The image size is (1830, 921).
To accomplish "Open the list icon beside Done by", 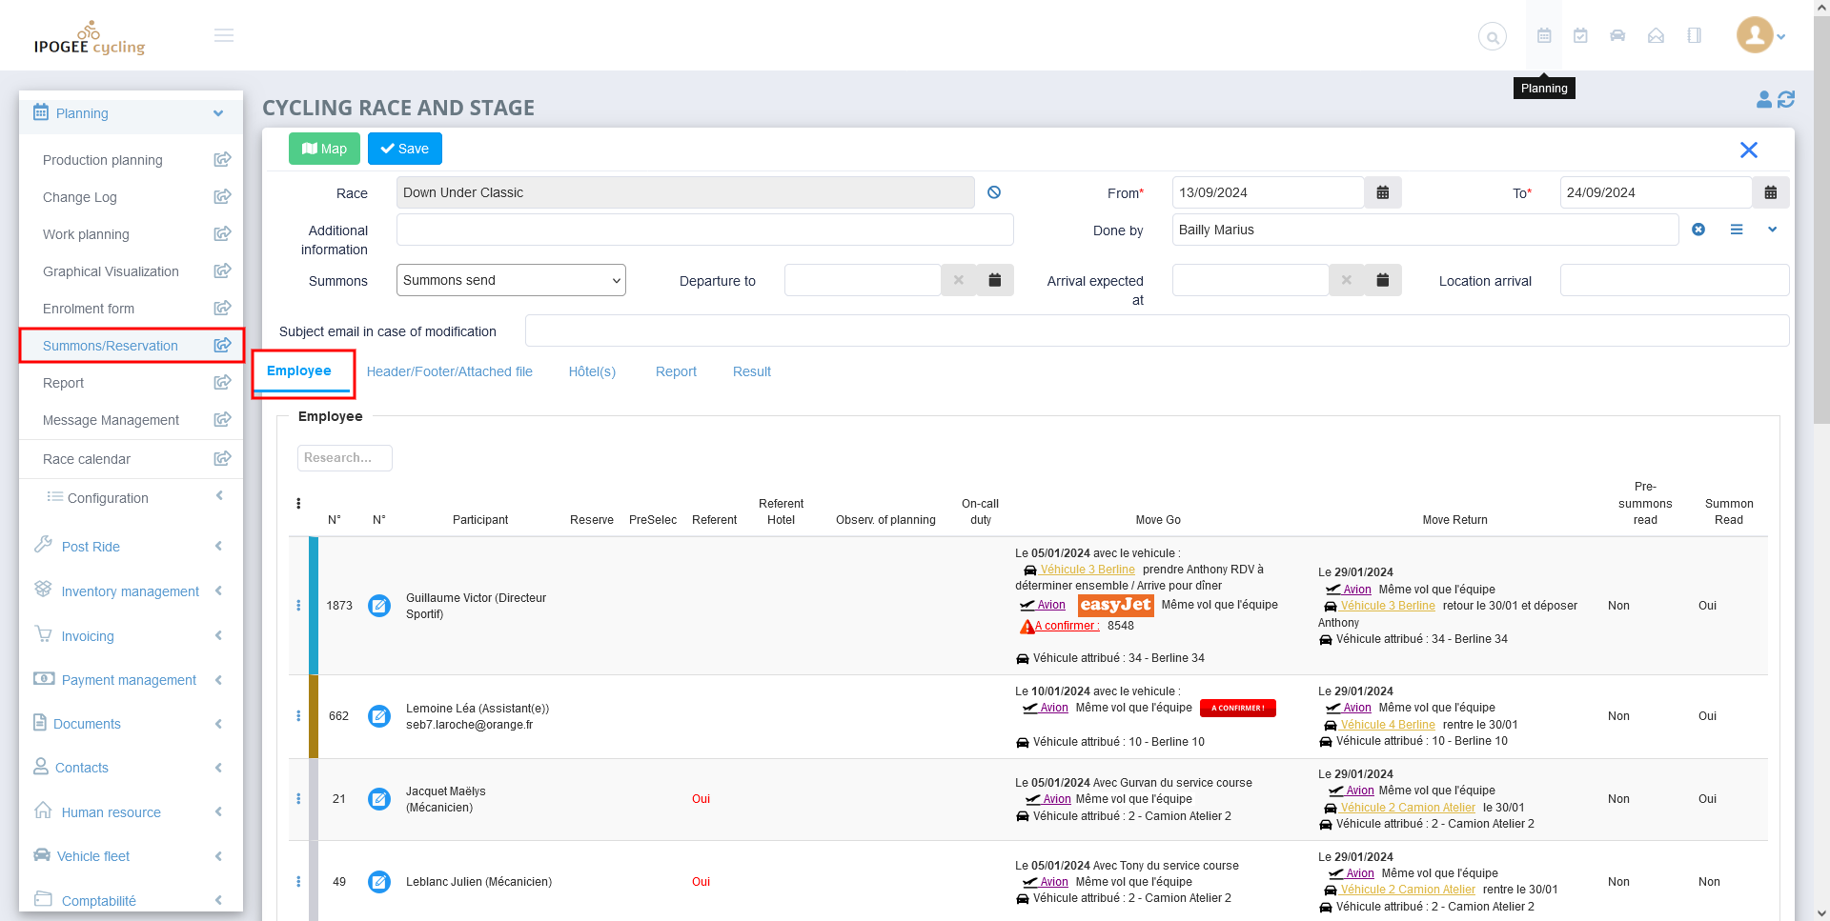I will tap(1737, 230).
